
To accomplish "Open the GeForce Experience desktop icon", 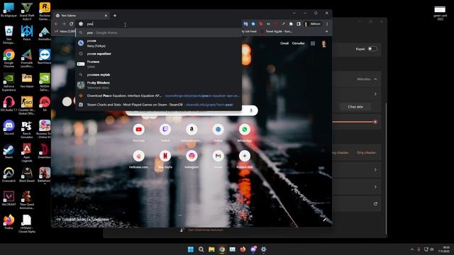I will tap(9, 82).
